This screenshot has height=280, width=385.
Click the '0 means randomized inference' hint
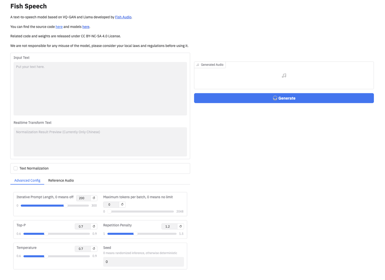140,253
